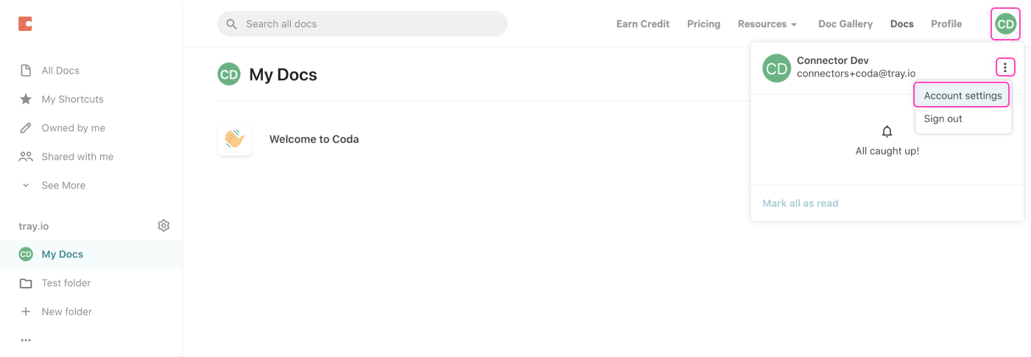The height and width of the screenshot is (357, 1031).
Task: Open the Doc Gallery link
Action: click(x=845, y=24)
